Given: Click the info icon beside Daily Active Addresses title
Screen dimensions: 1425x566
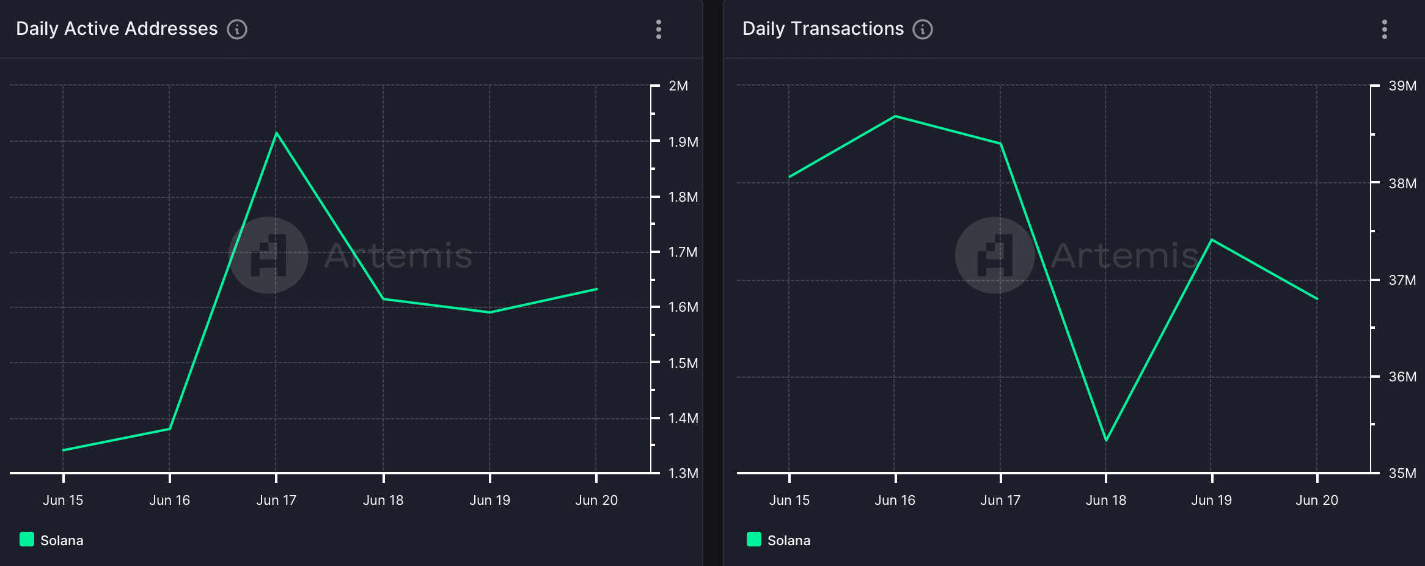Looking at the screenshot, I should coord(238,29).
